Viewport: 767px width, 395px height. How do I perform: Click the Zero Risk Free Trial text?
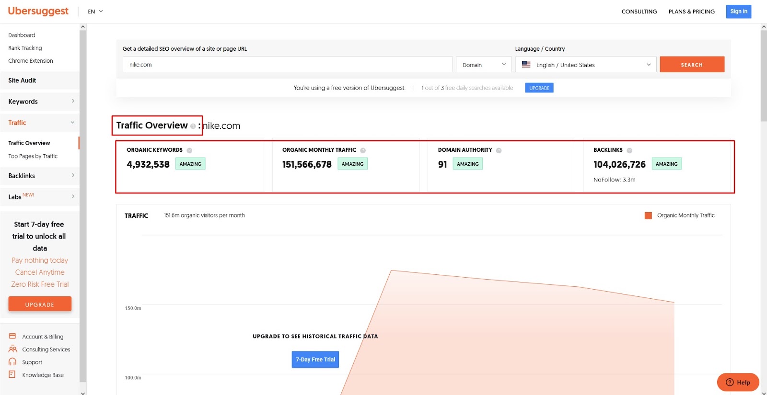[x=40, y=284]
